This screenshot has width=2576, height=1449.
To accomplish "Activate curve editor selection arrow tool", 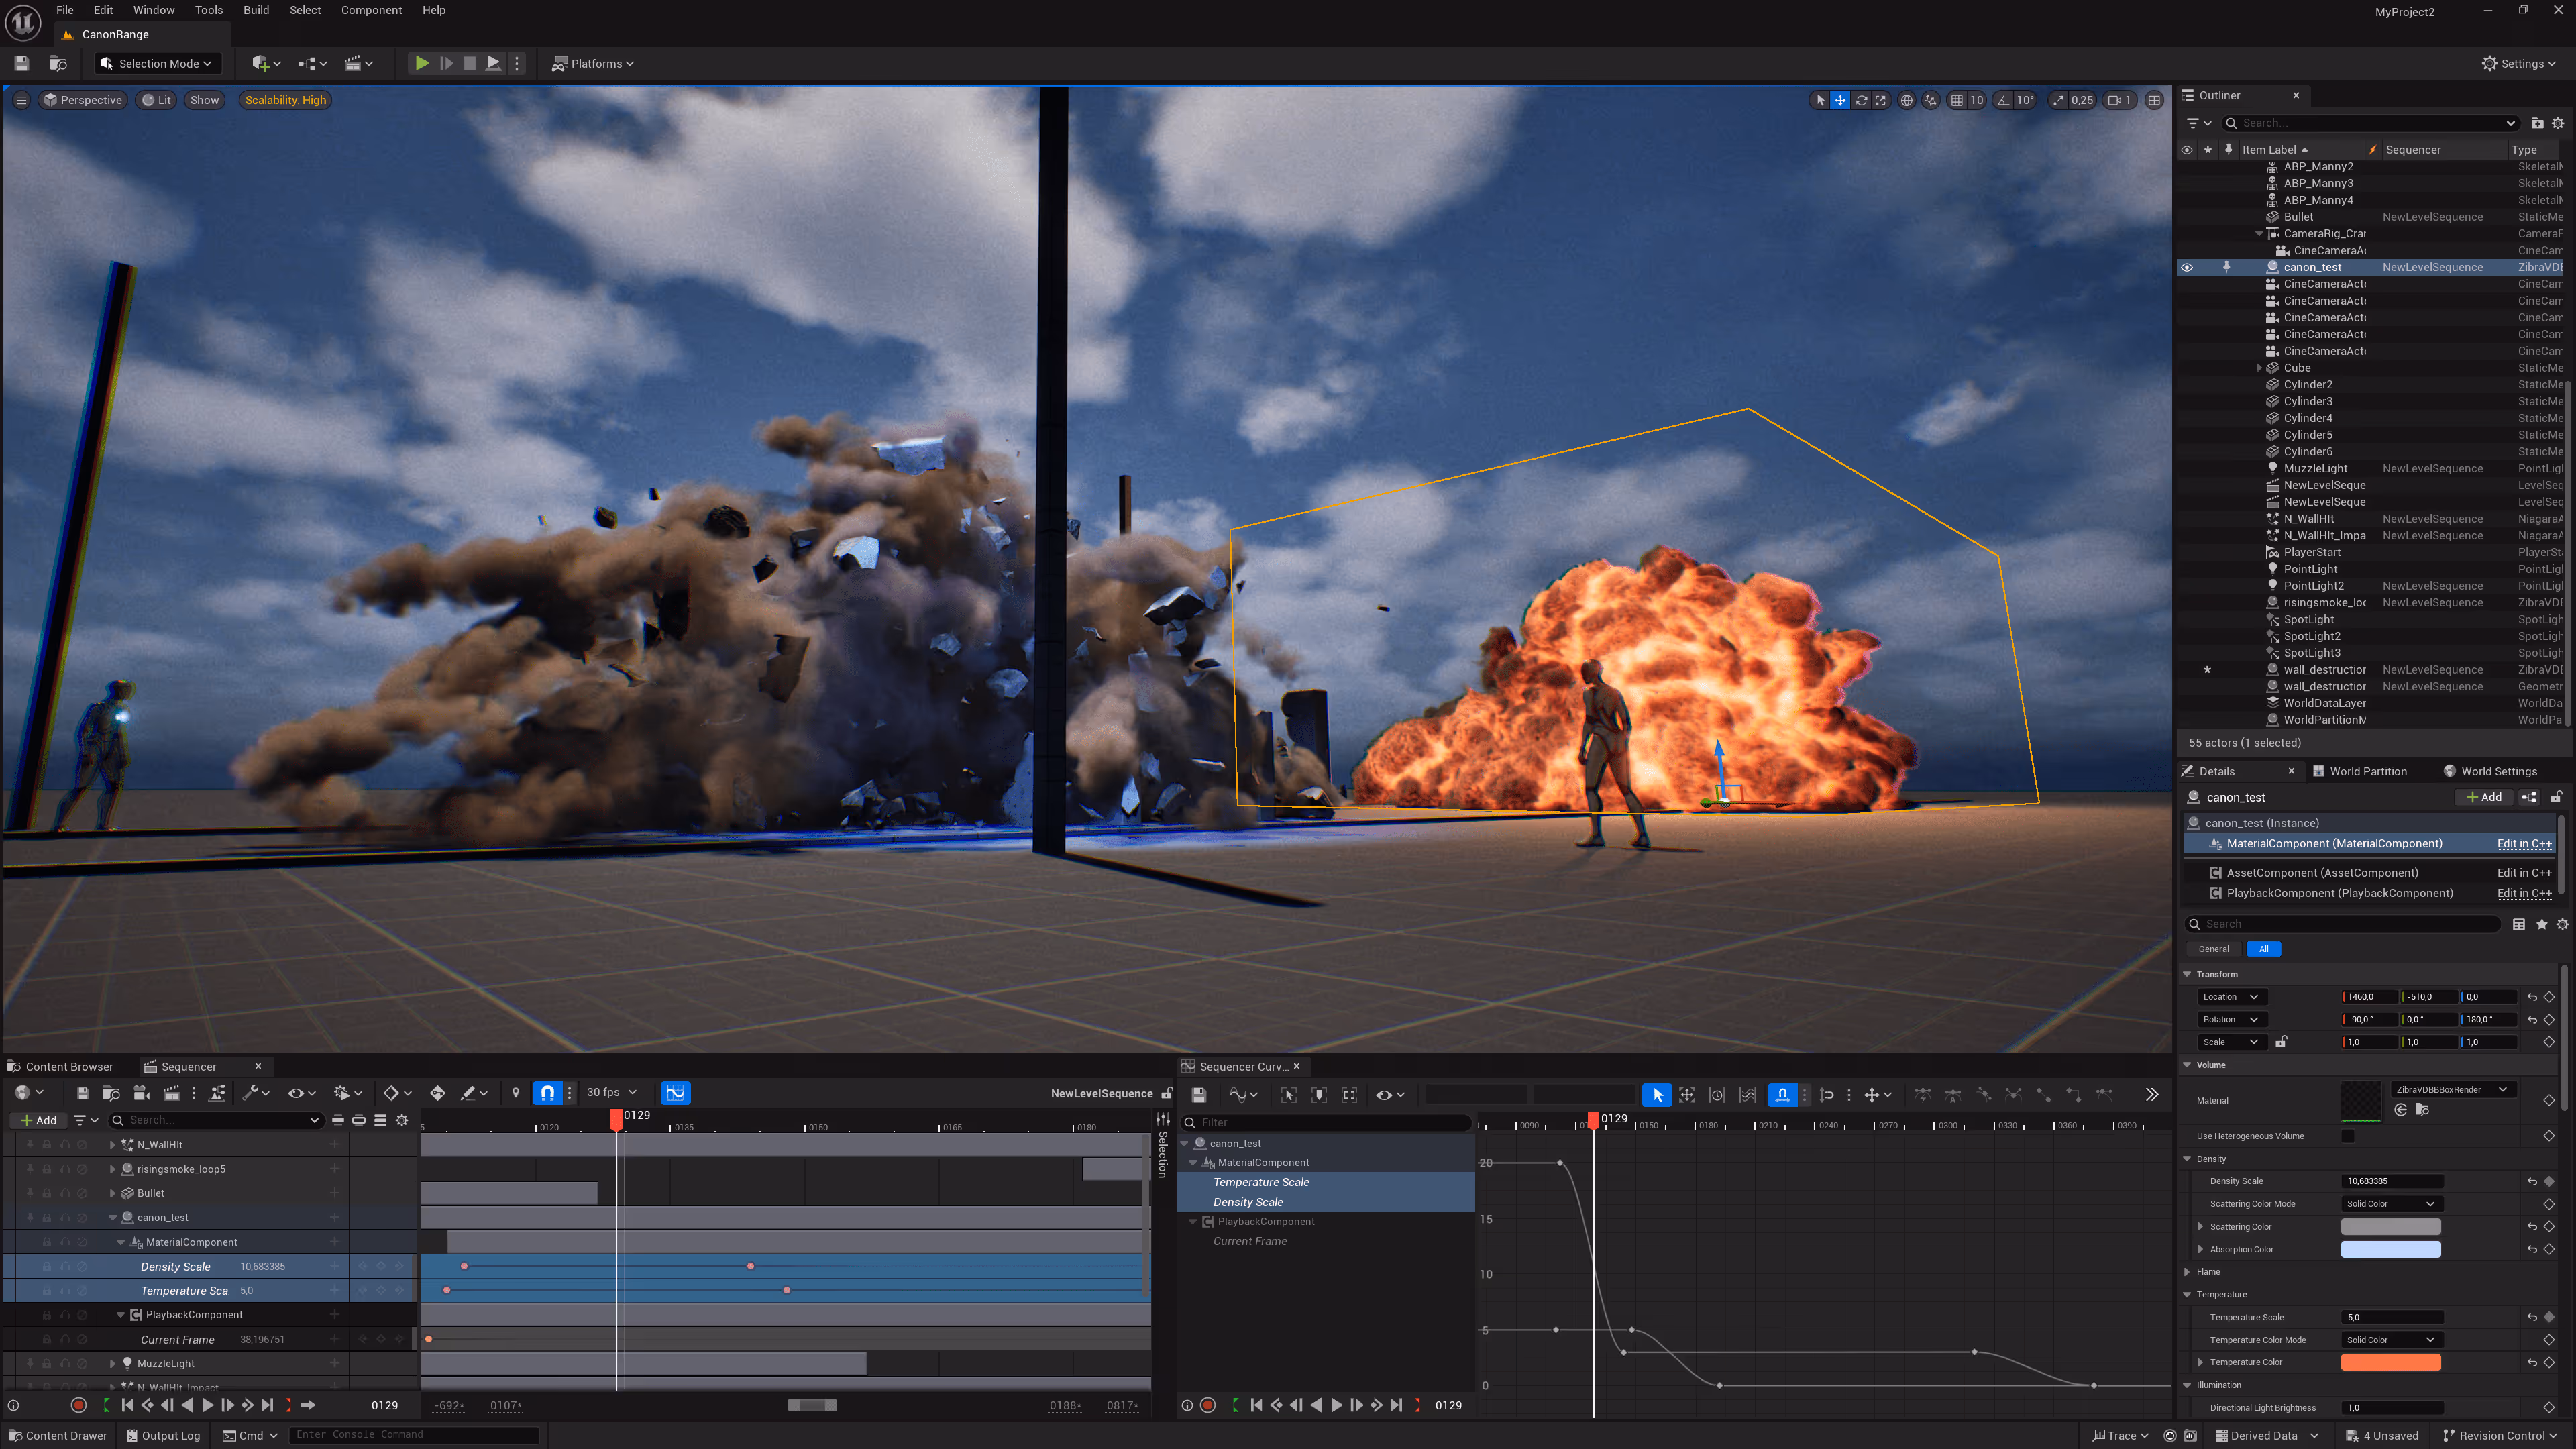I will (x=1657, y=1095).
